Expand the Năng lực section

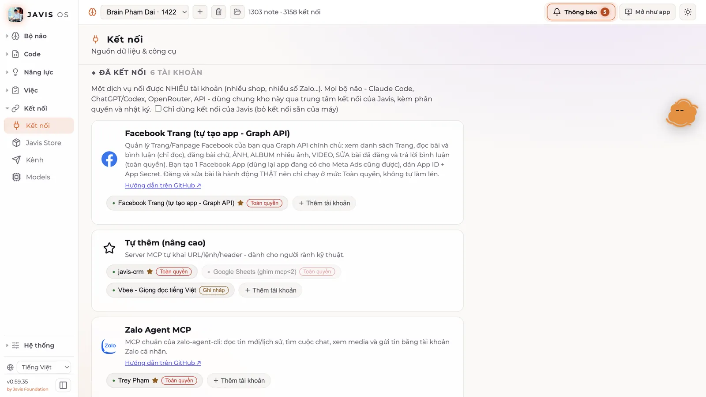38,72
